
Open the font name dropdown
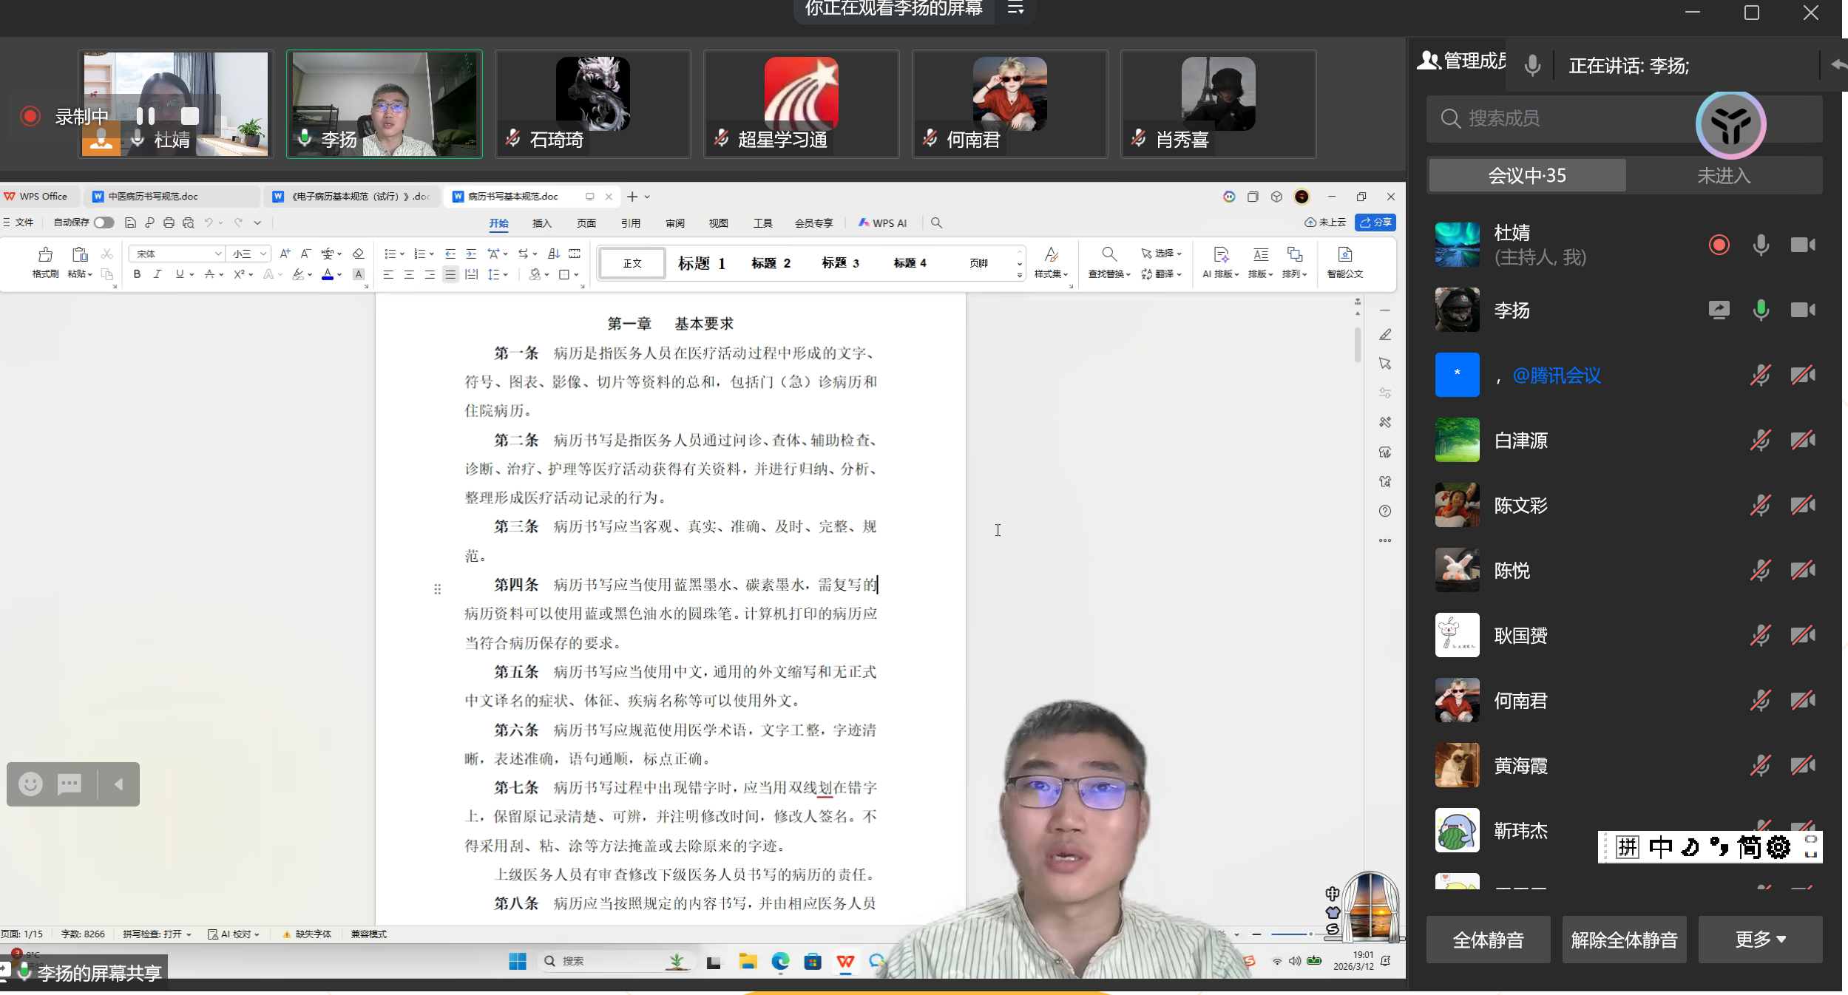[217, 254]
